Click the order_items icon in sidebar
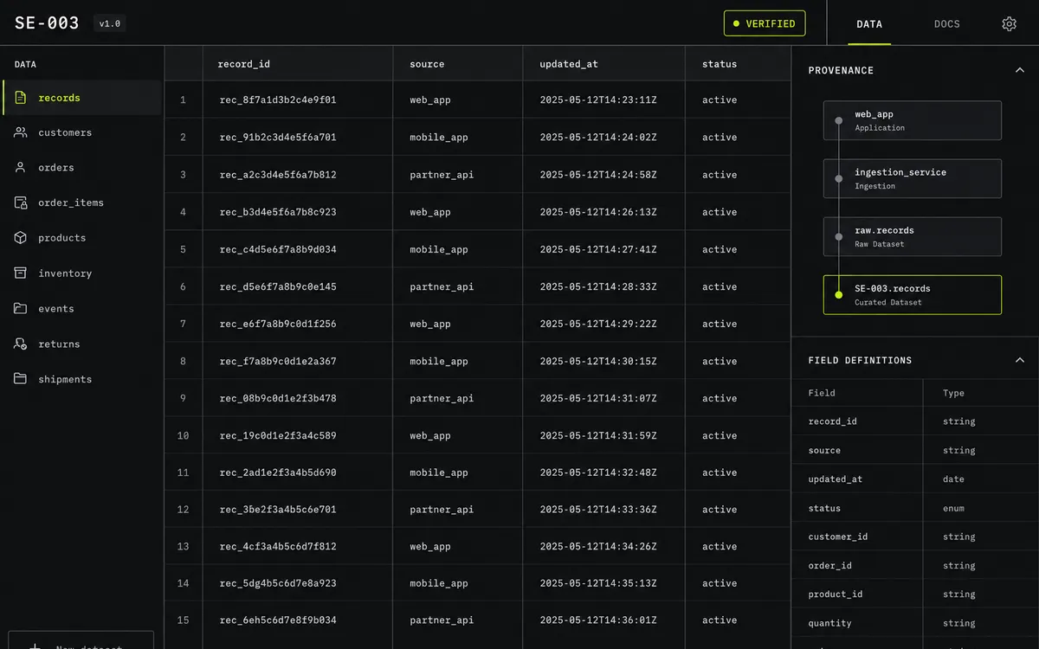The height and width of the screenshot is (649, 1039). pos(21,202)
